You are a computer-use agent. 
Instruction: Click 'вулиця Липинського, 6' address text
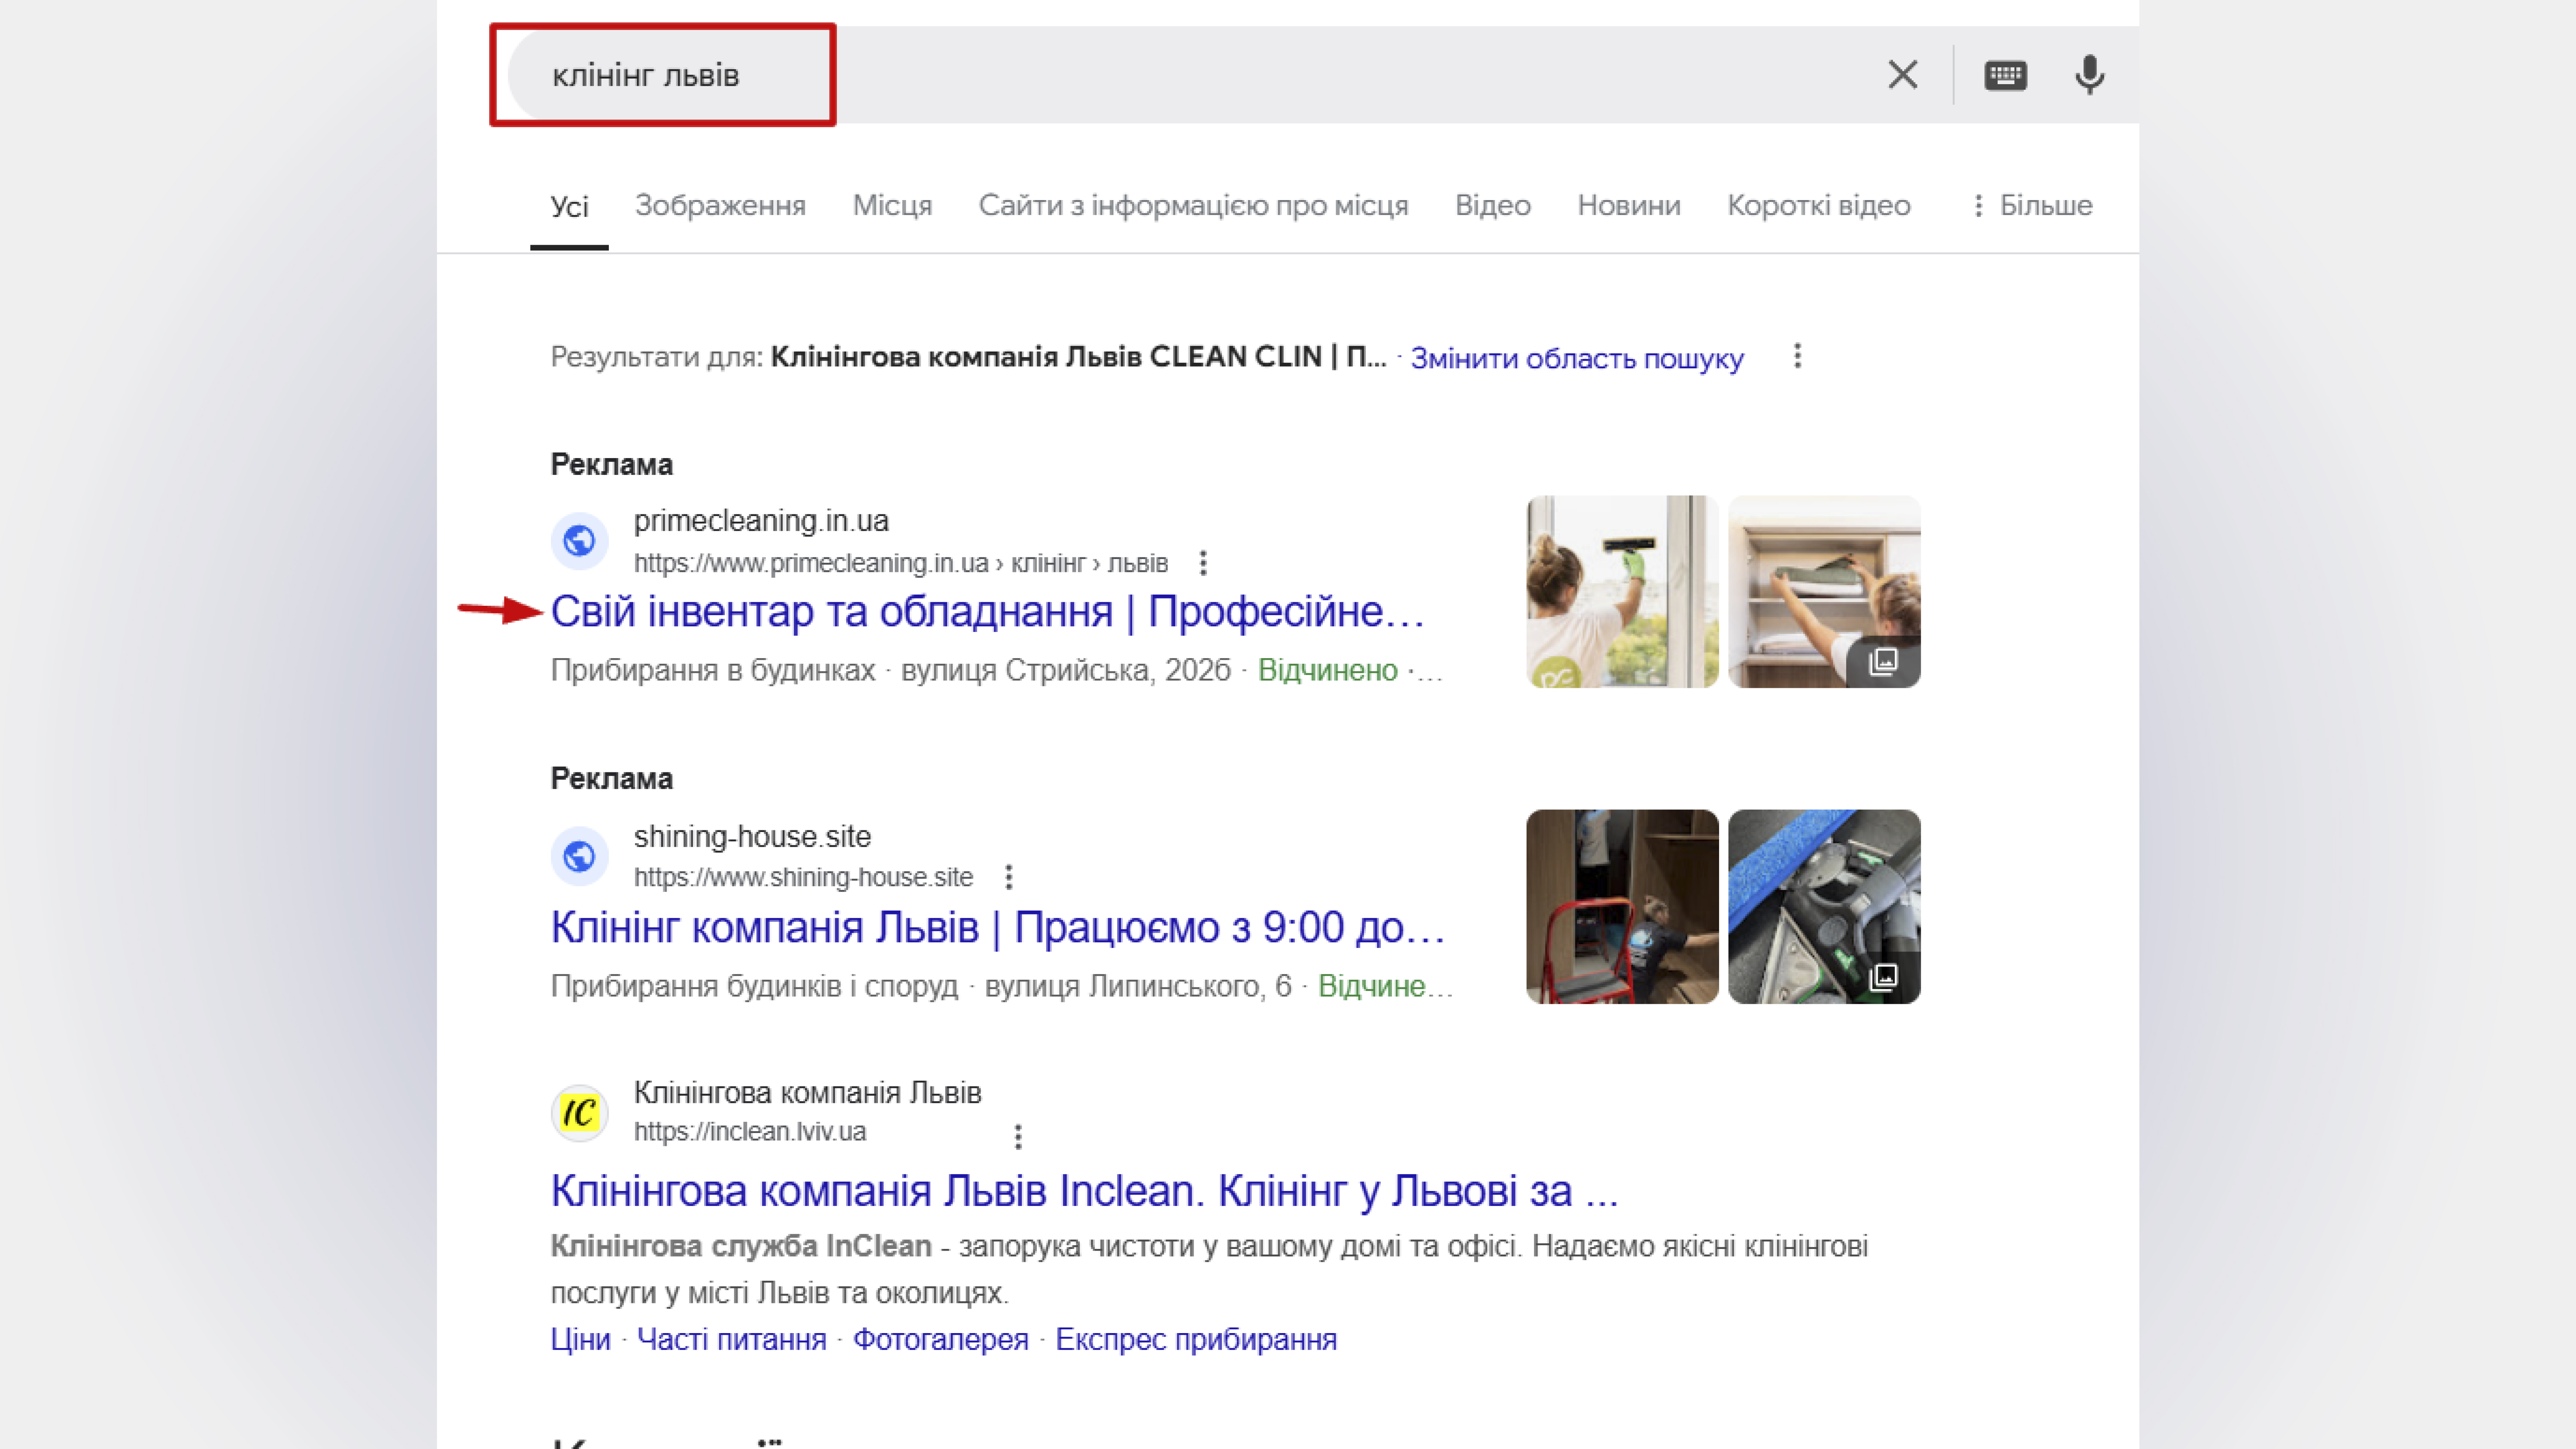tap(1138, 986)
